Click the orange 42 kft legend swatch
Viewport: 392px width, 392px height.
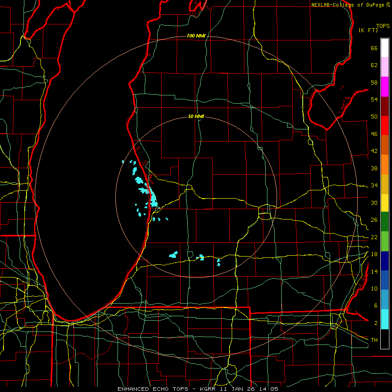(385, 164)
